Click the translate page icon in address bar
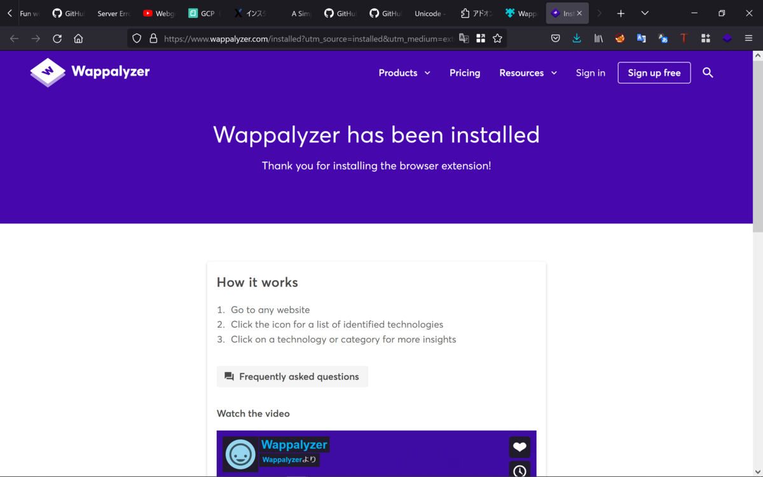The height and width of the screenshot is (477, 763). (x=464, y=39)
